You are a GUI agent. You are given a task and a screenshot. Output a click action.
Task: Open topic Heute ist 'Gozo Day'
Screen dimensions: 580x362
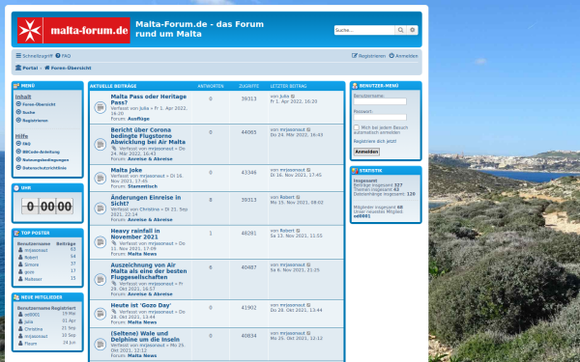coord(140,305)
